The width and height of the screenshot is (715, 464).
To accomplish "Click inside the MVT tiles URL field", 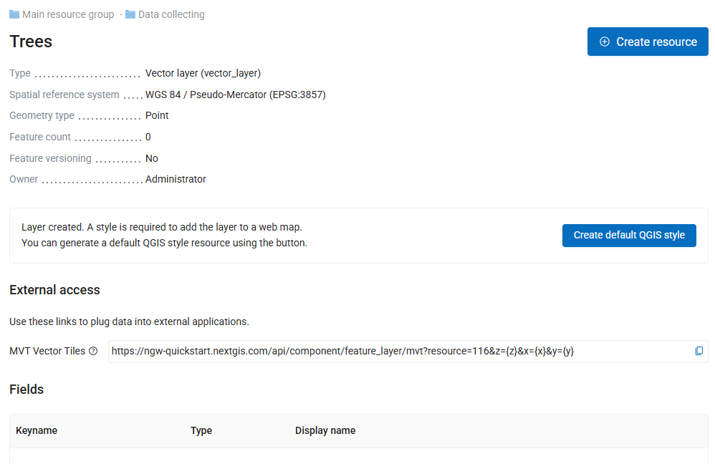I will [x=394, y=352].
